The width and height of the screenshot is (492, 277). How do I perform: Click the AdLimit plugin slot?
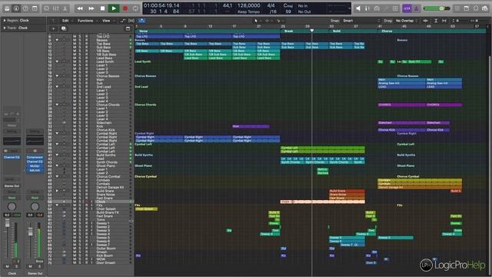click(35, 170)
